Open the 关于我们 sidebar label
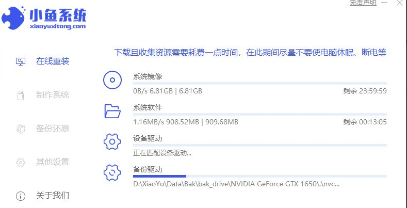407x208 pixels. 53,196
